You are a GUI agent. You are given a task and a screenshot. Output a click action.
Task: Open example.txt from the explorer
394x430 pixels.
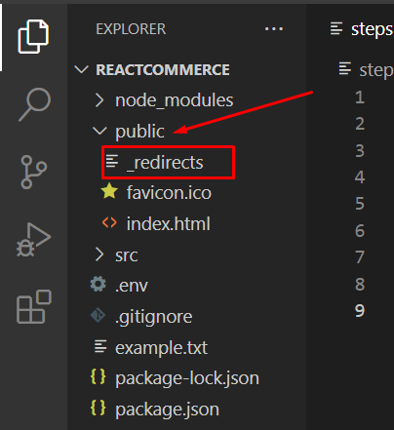[161, 348]
